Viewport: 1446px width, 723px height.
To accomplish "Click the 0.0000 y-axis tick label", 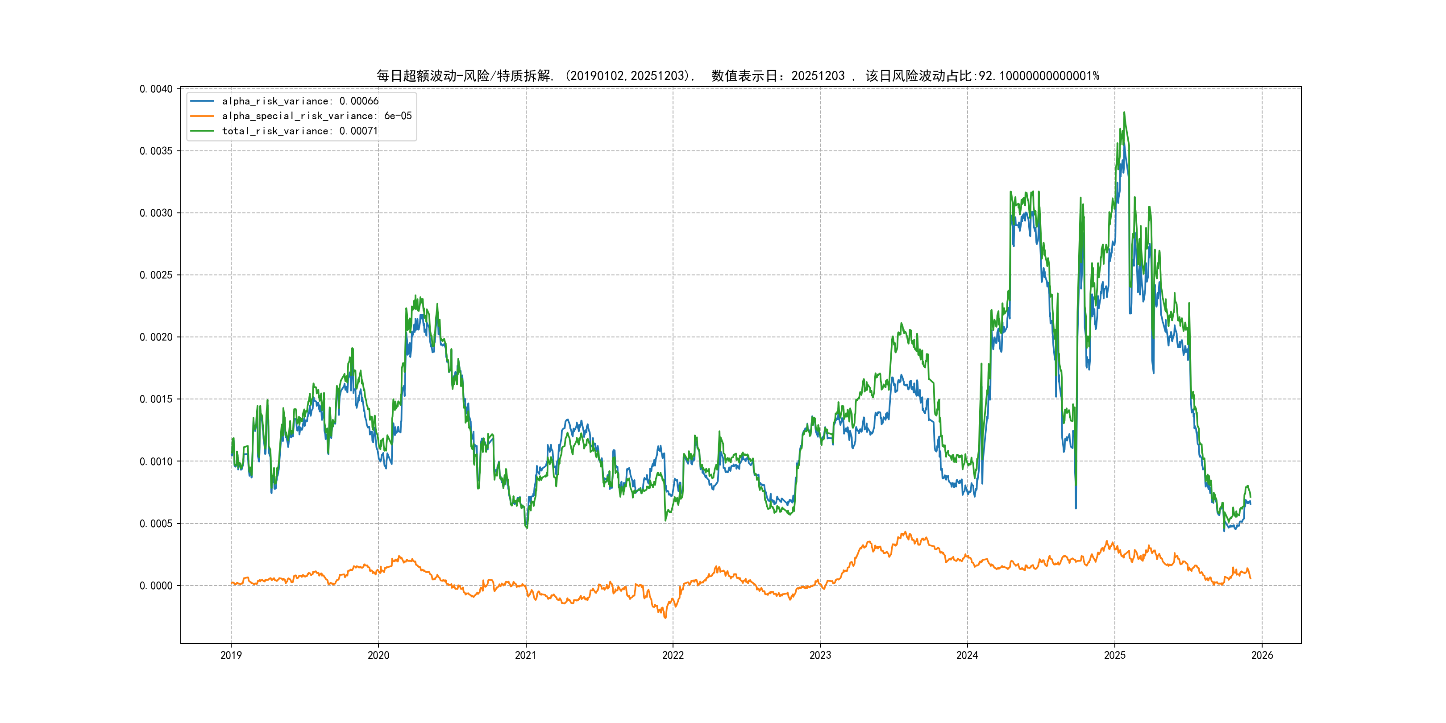I will click(156, 586).
